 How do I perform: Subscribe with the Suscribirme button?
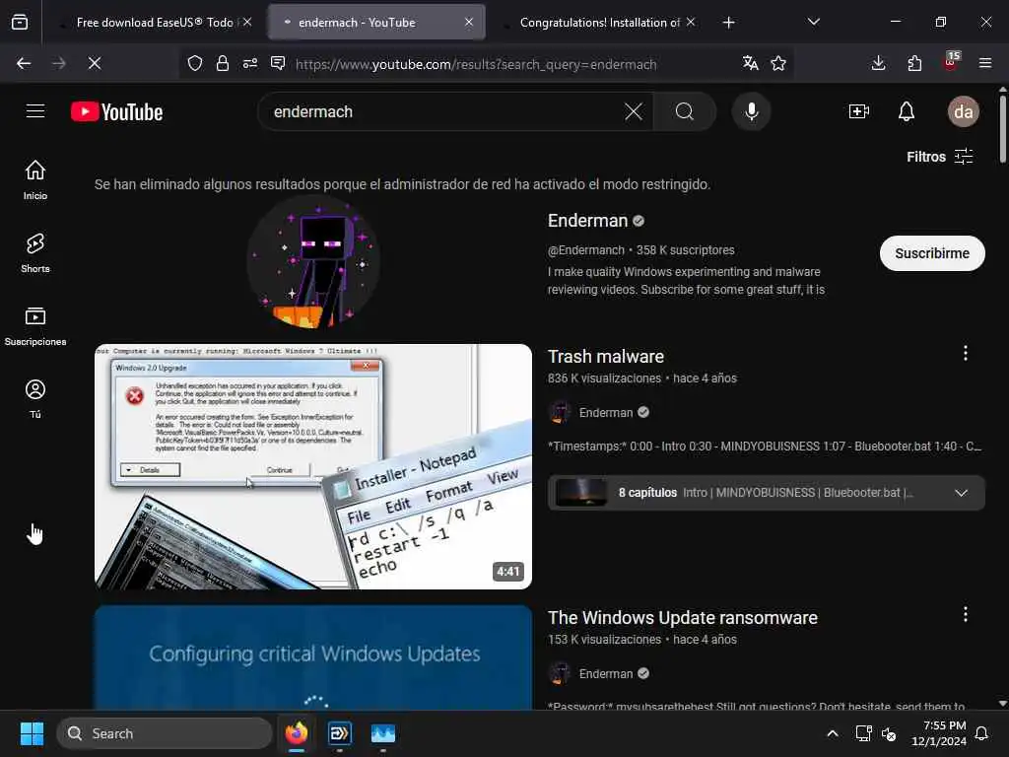[932, 253]
